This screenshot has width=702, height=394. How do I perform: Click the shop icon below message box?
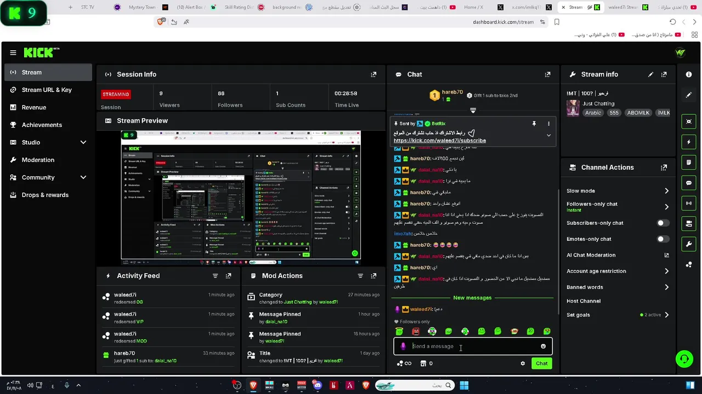tap(423, 363)
